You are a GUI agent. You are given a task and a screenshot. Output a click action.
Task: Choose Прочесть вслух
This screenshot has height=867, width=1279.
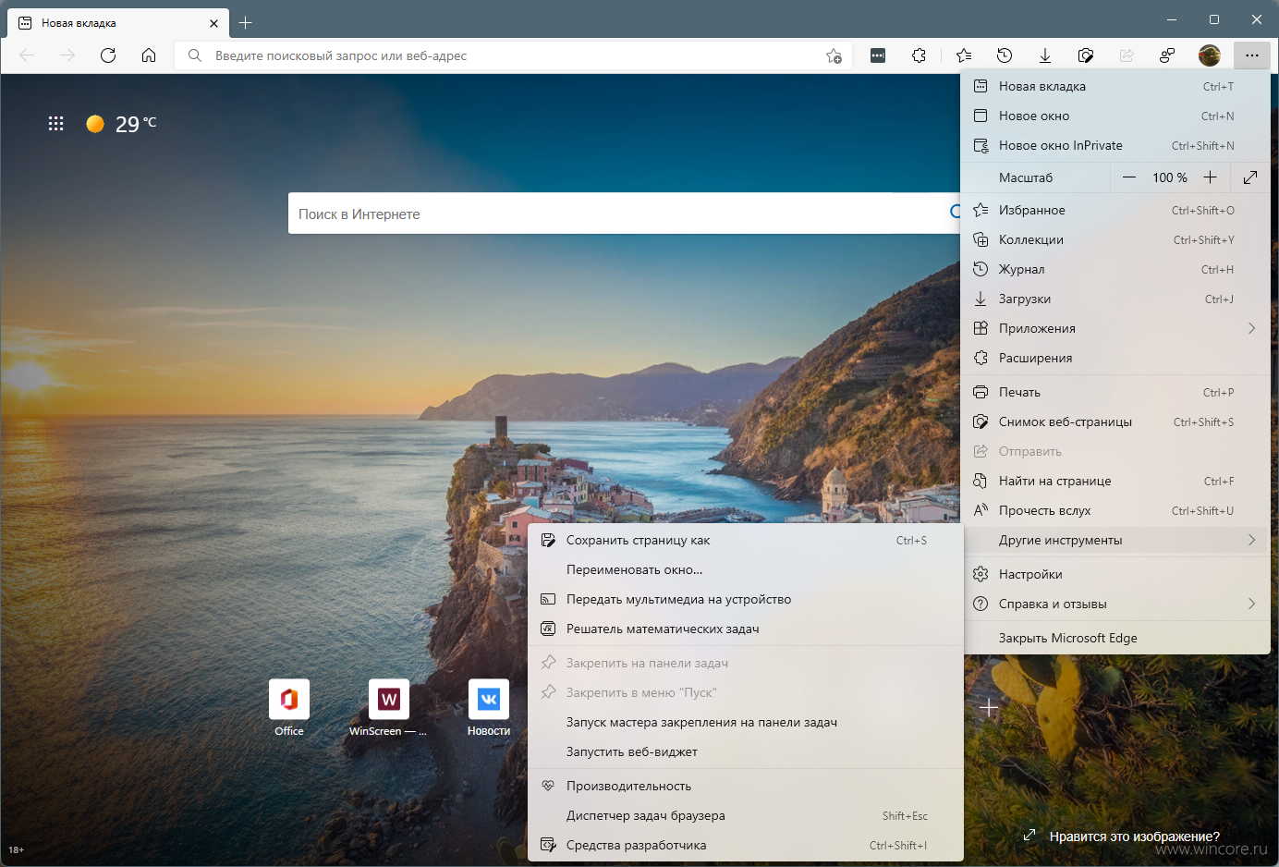pyautogui.click(x=1115, y=510)
